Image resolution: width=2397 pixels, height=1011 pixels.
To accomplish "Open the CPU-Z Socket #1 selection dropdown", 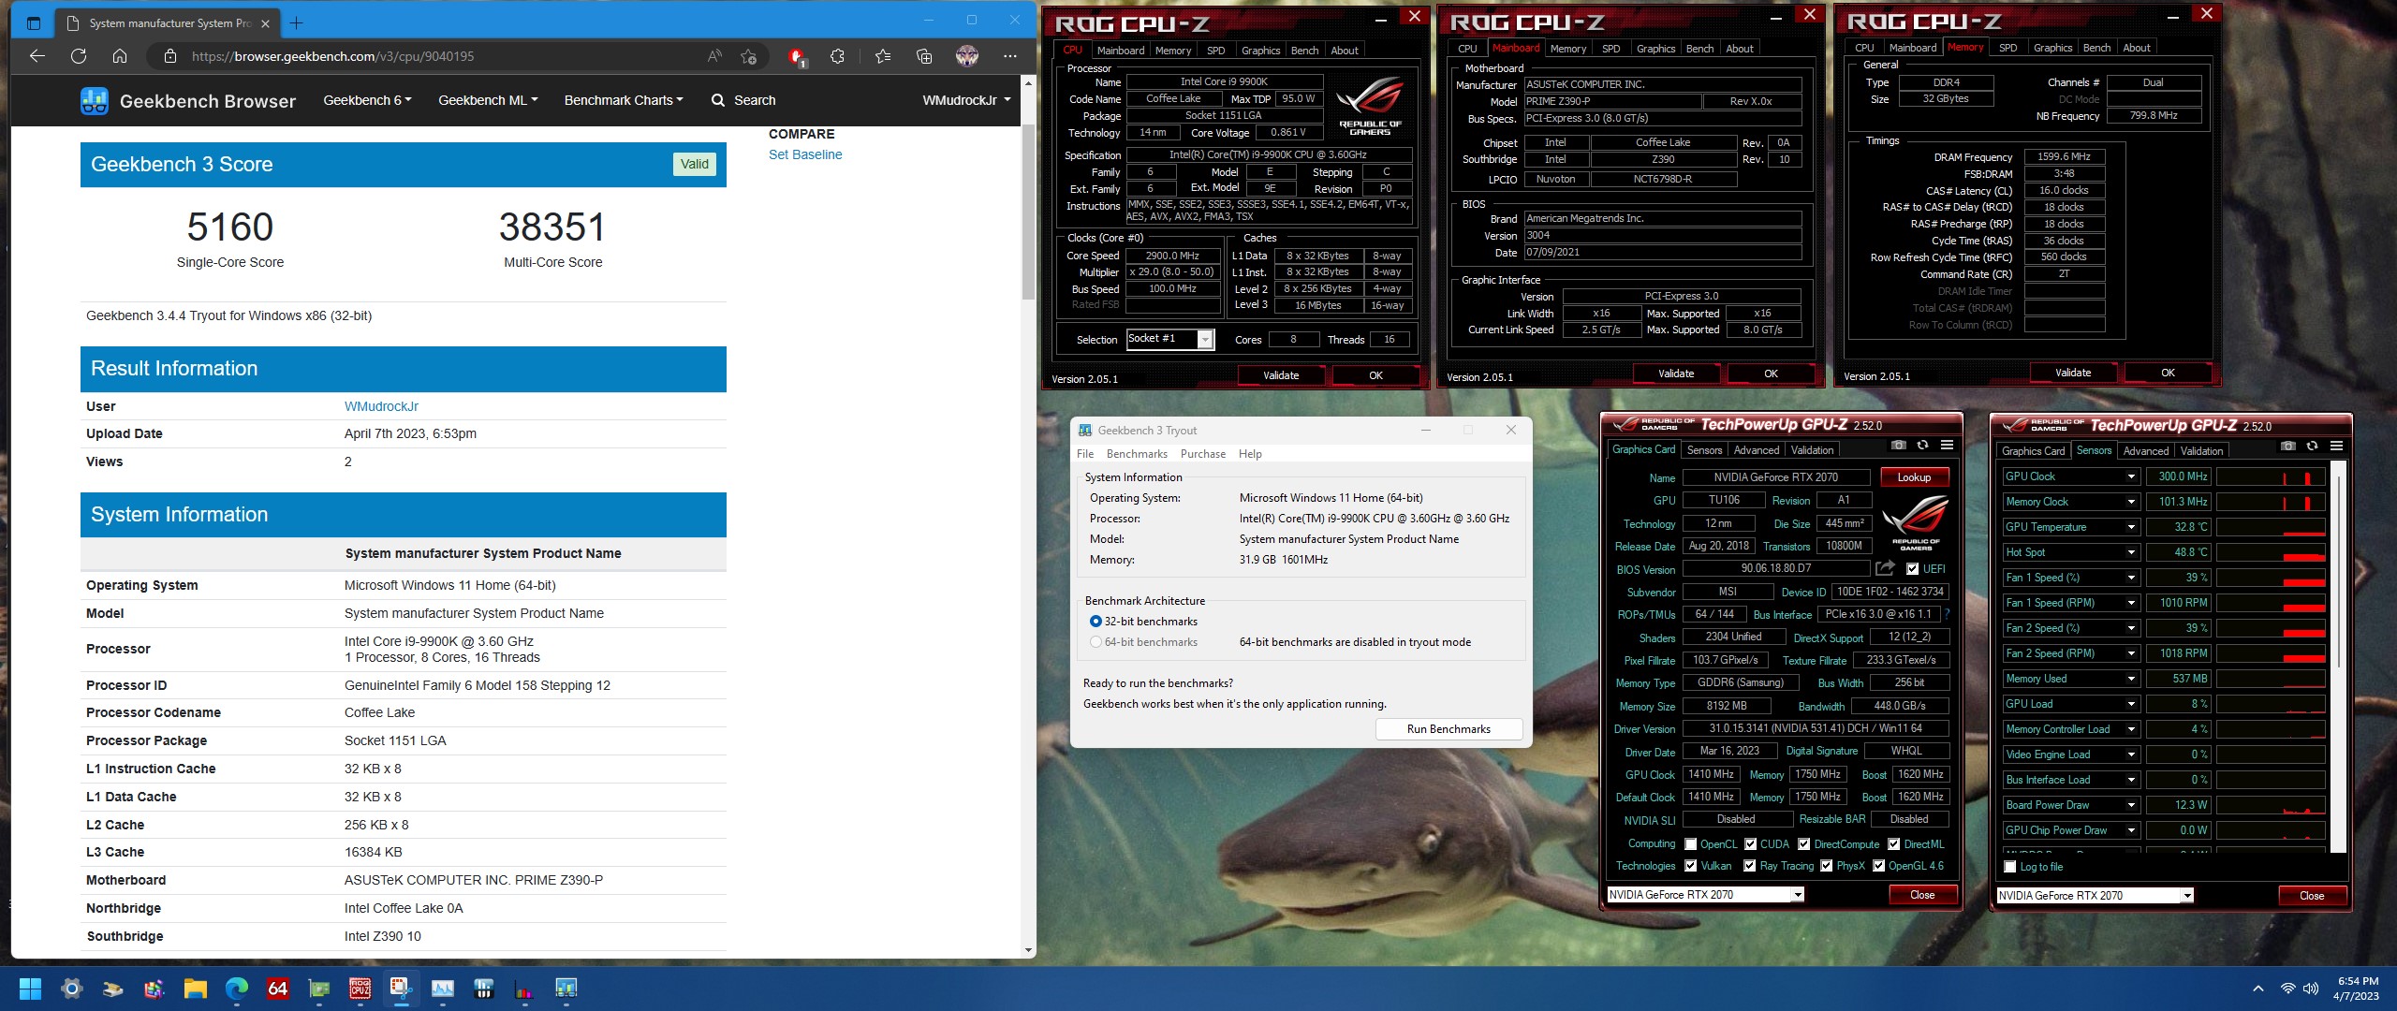I will [x=1206, y=339].
